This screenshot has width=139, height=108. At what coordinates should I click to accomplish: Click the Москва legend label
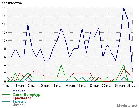tap(19, 91)
